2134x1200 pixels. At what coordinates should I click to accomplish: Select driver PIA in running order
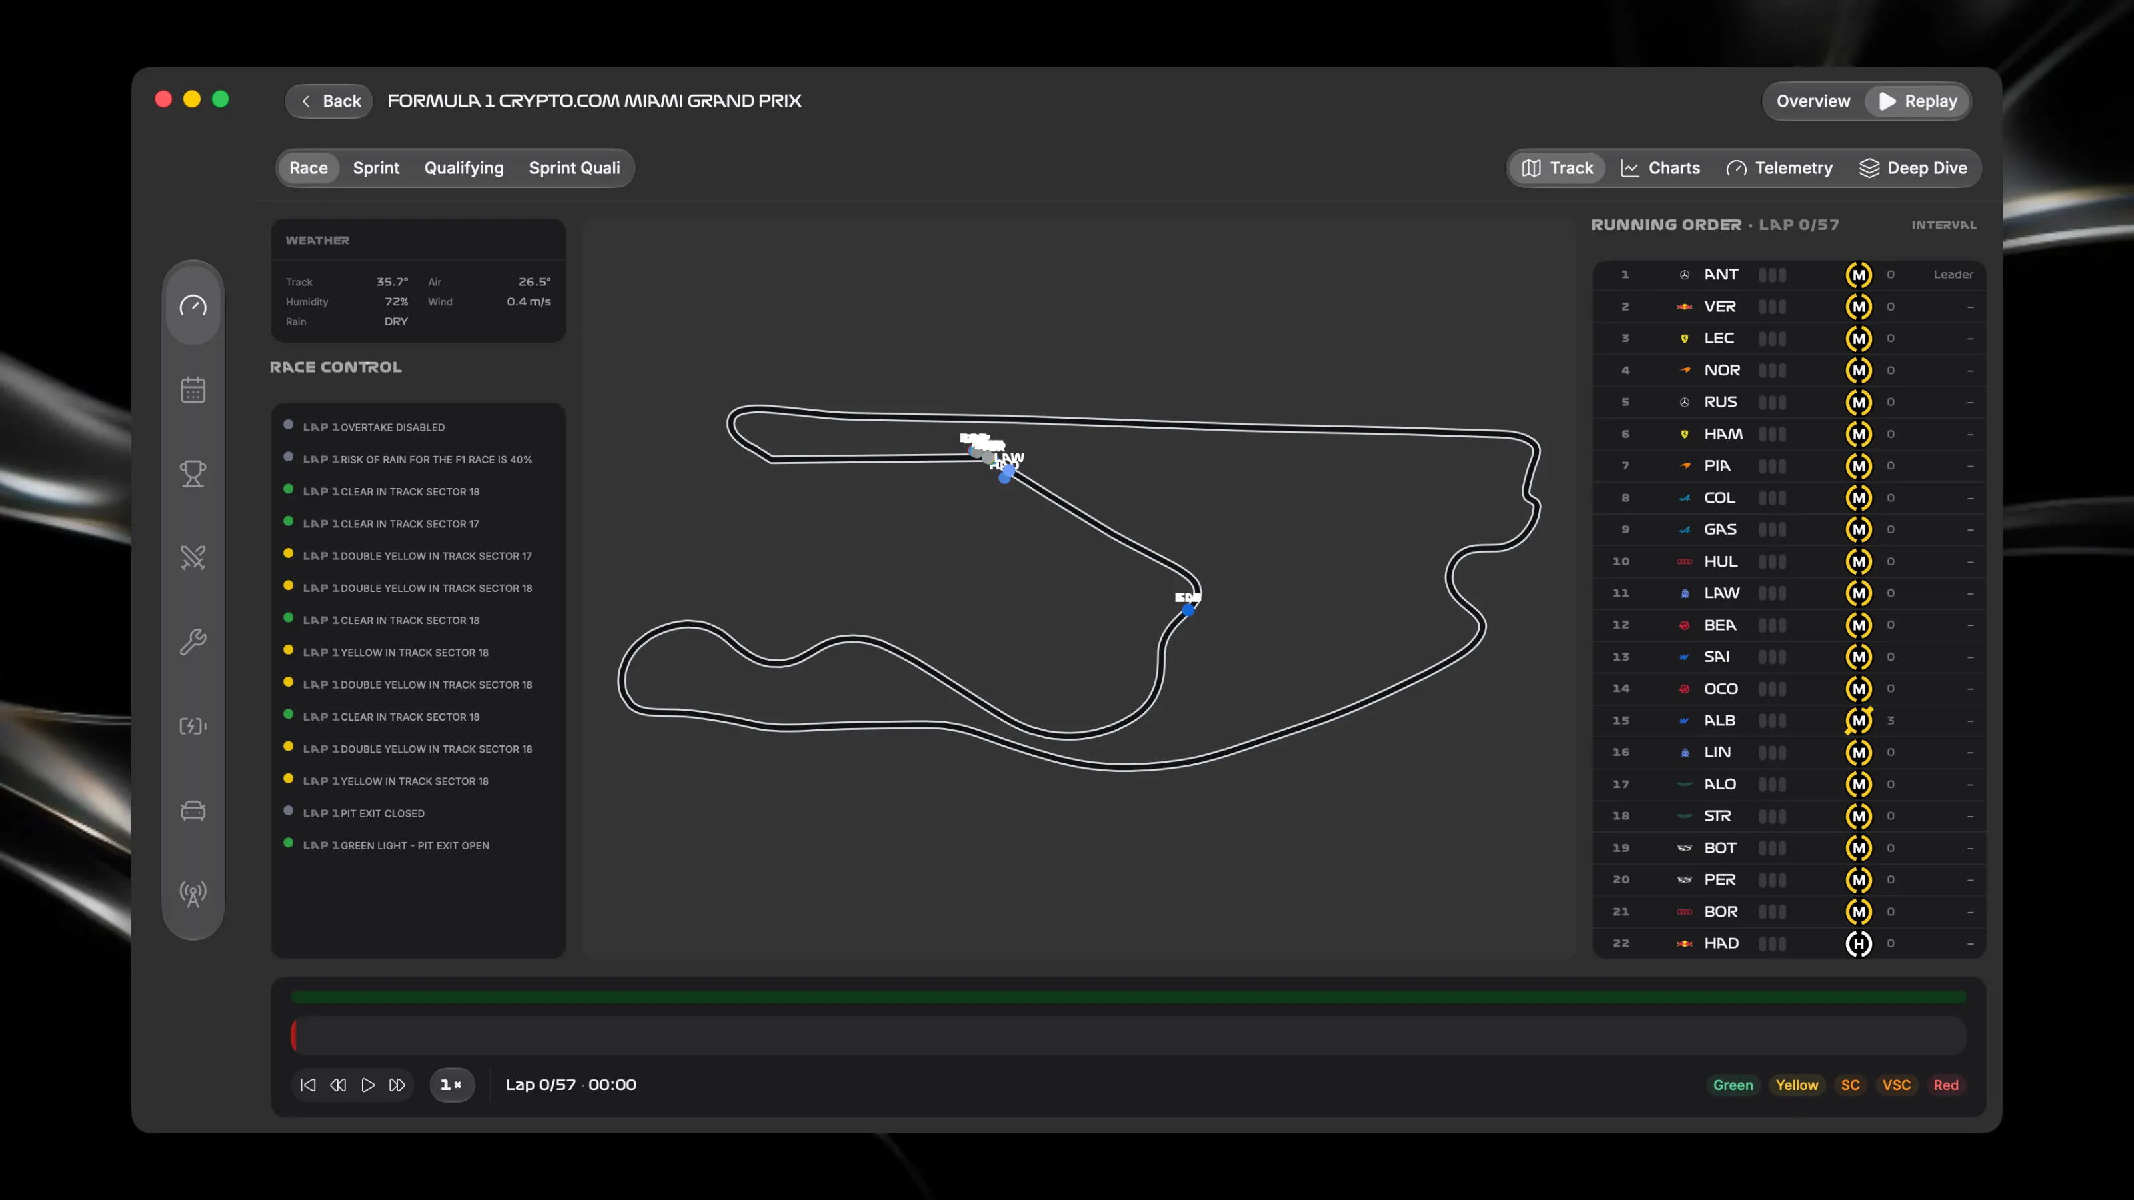(x=1789, y=466)
